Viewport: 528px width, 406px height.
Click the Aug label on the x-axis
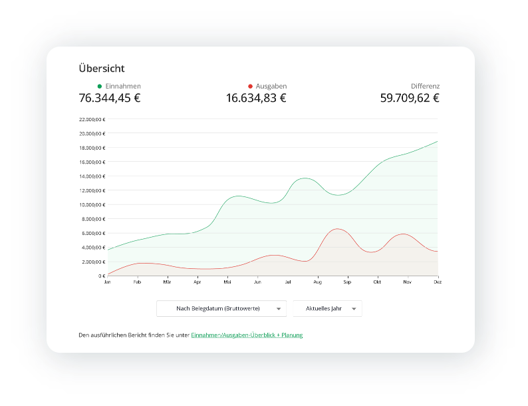pos(317,282)
